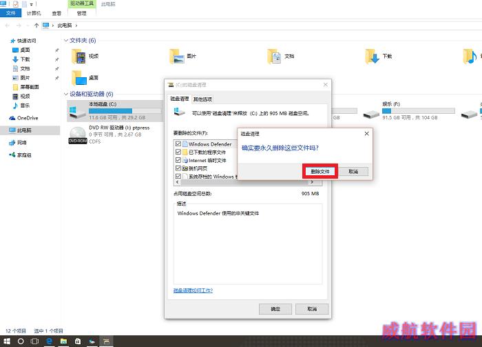482x347 pixels.
Task: Open 图片 in navigation pane
Action: click(x=25, y=77)
